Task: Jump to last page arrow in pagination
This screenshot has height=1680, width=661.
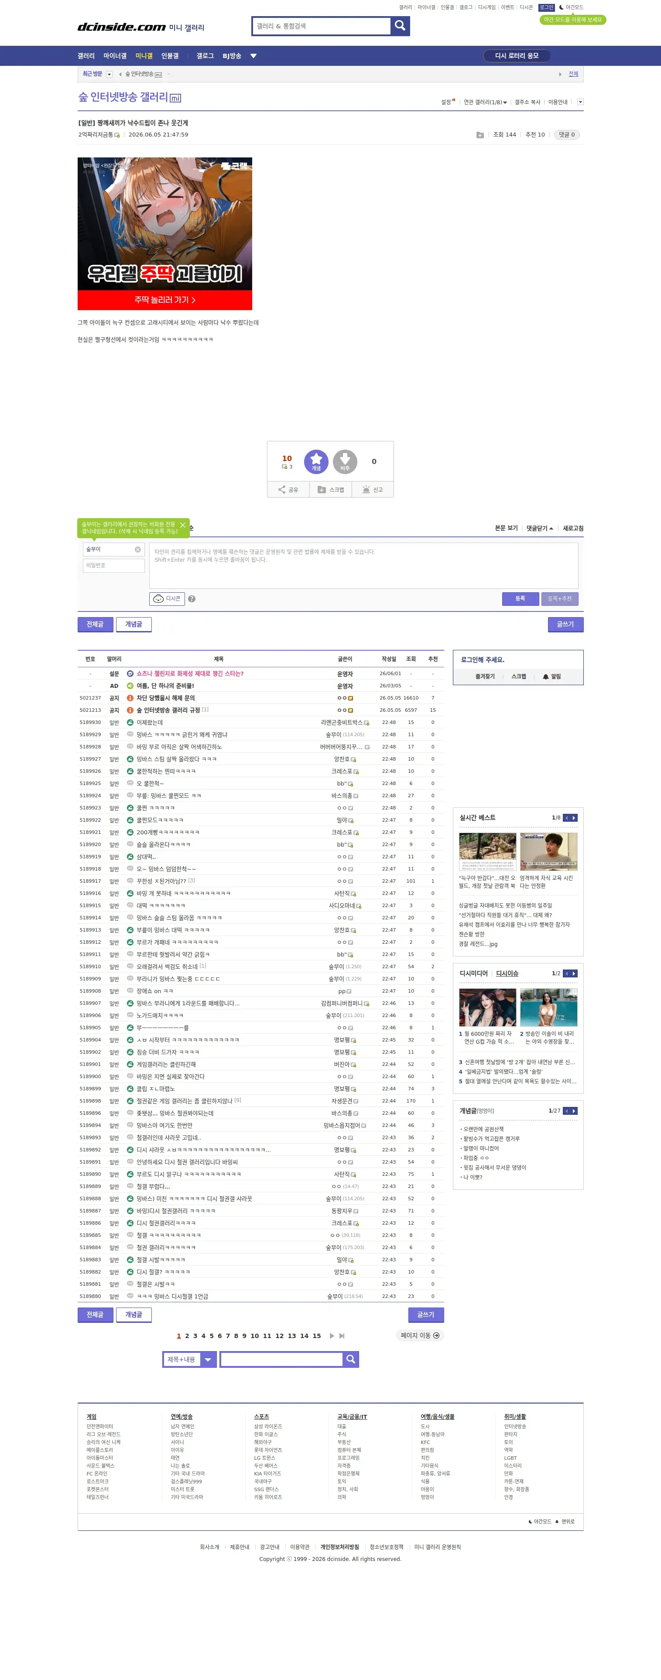Action: coord(342,1335)
